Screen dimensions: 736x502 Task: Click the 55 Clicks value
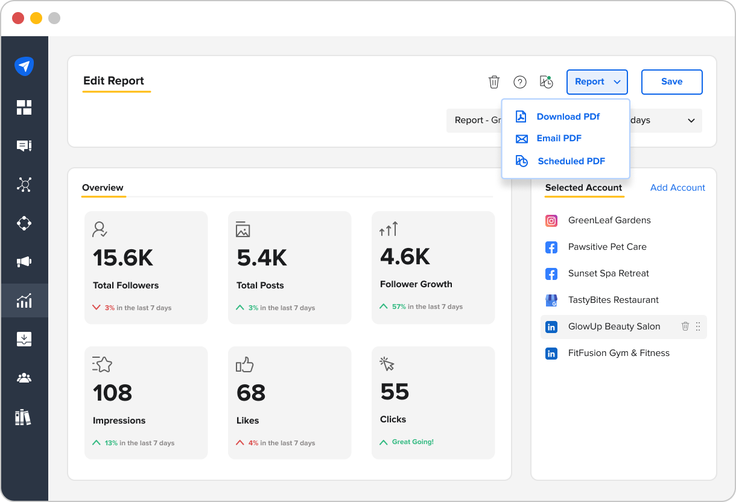click(395, 392)
